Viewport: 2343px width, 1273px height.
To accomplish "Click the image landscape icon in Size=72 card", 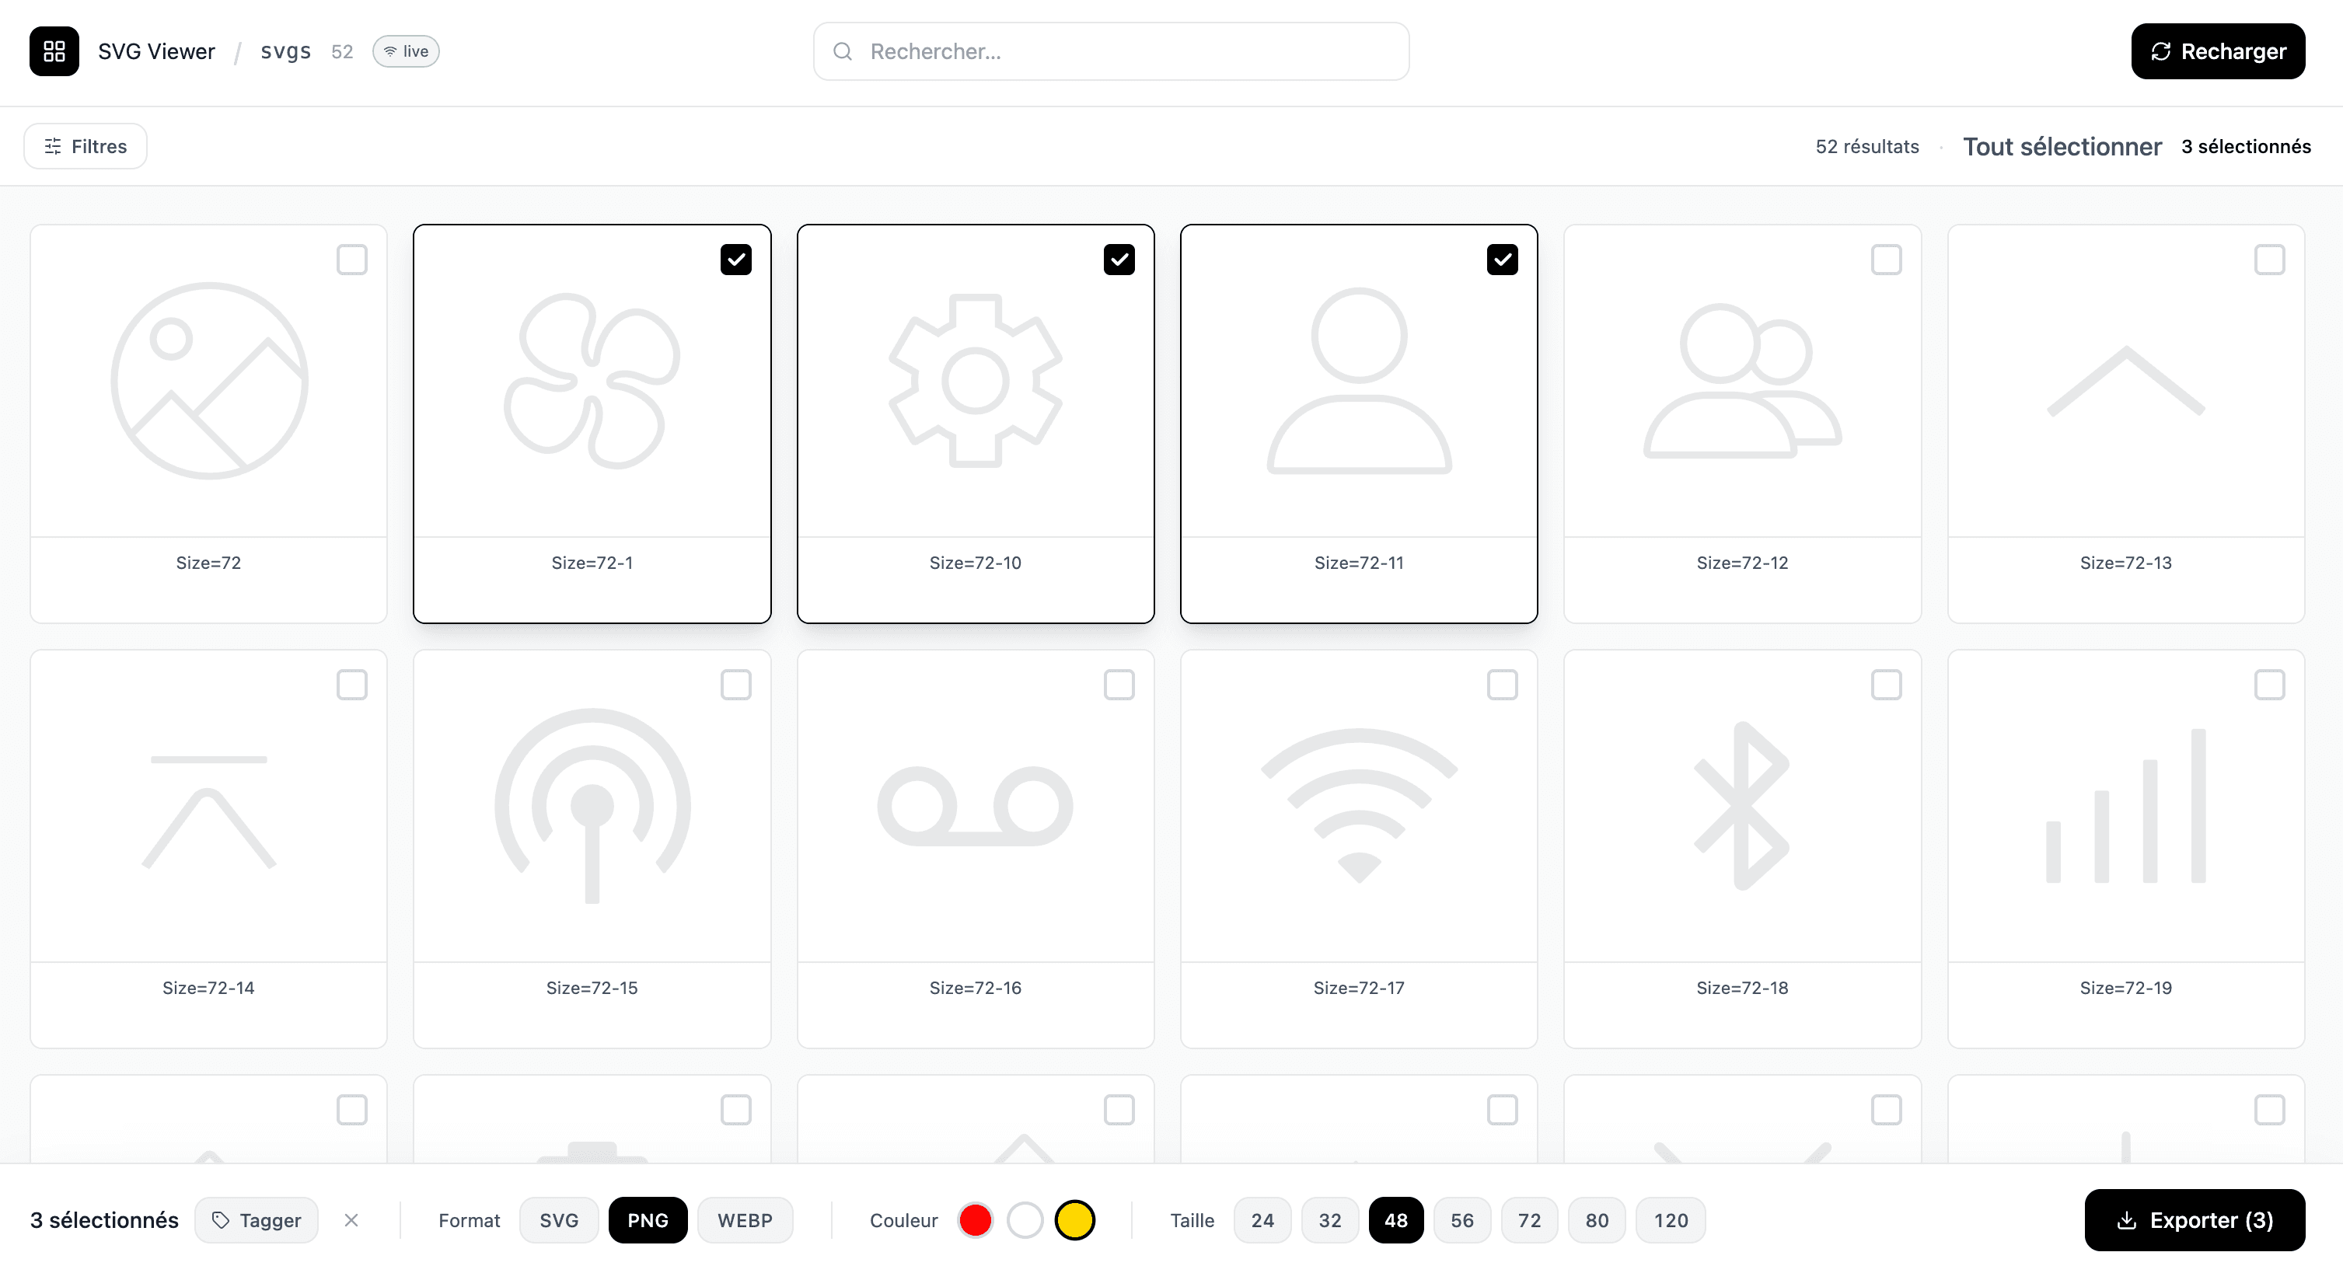I will 209,380.
